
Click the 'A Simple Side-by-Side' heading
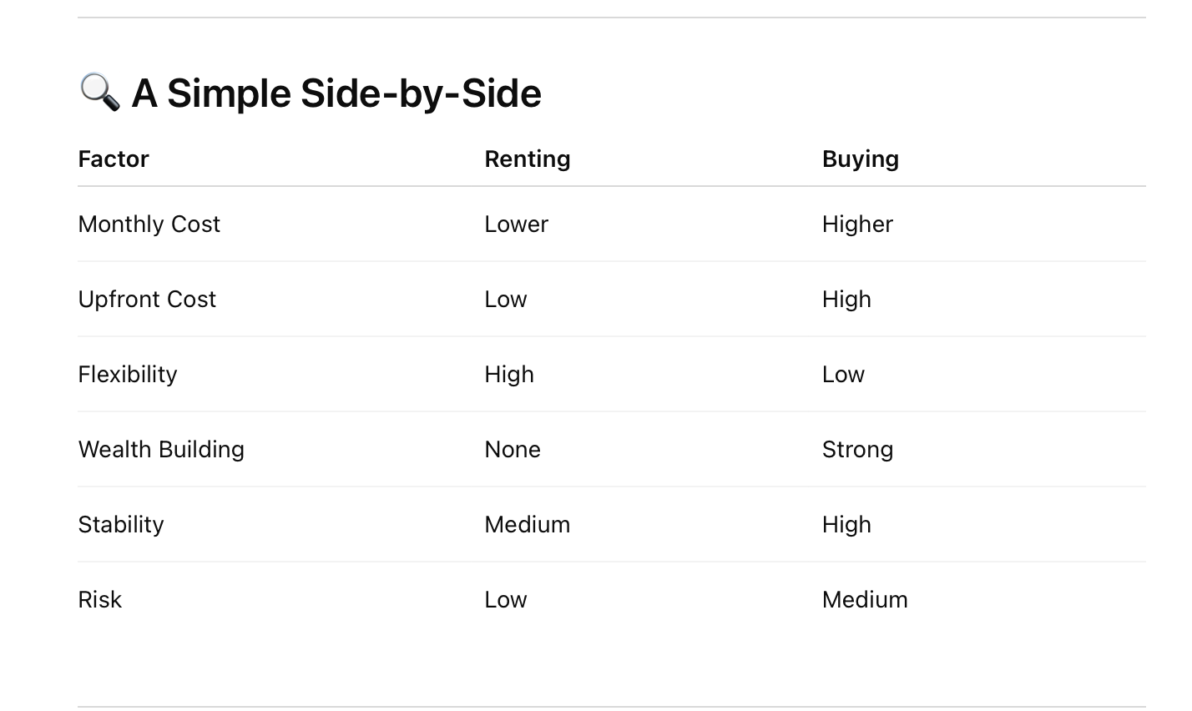coord(336,93)
